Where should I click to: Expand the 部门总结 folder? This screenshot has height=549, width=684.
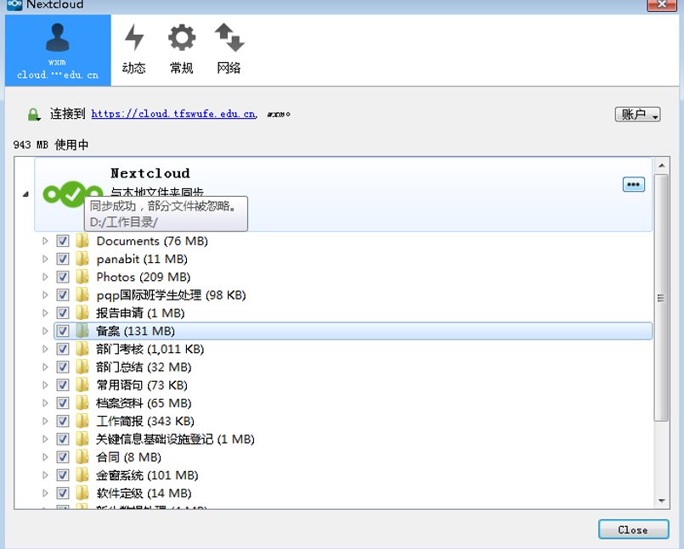click(45, 367)
